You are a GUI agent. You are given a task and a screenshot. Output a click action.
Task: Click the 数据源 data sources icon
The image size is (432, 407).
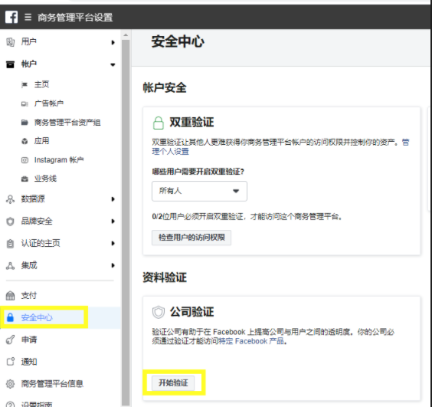click(10, 199)
